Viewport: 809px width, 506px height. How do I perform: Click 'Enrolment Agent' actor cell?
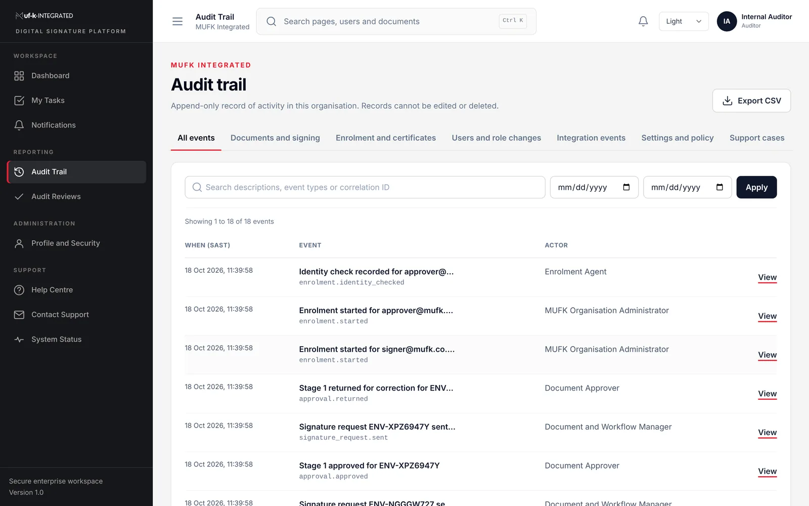pos(575,272)
